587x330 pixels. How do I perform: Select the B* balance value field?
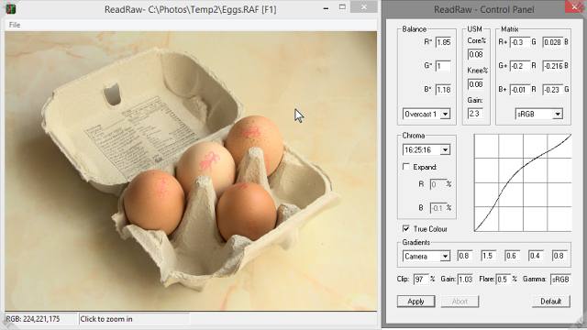(x=443, y=90)
